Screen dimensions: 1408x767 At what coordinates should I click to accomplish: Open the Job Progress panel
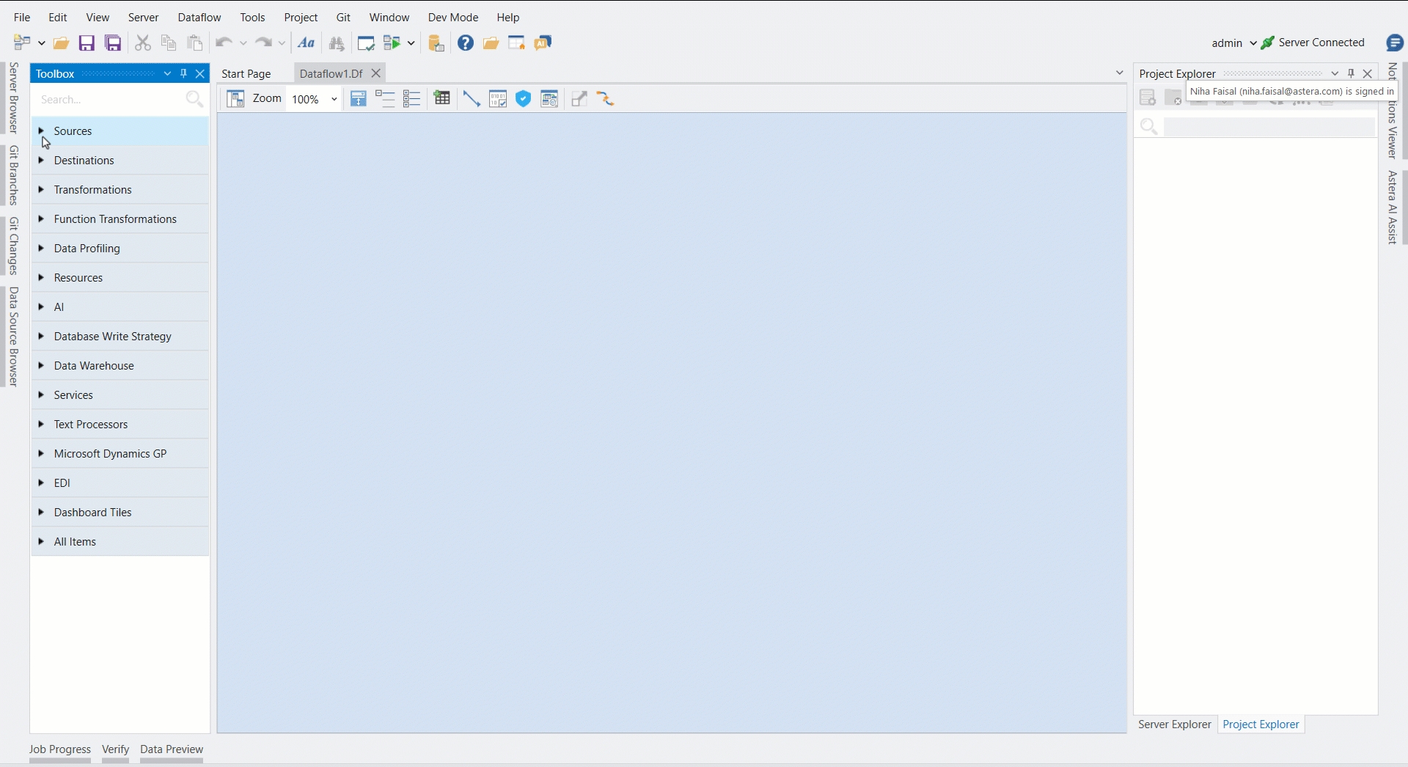60,749
